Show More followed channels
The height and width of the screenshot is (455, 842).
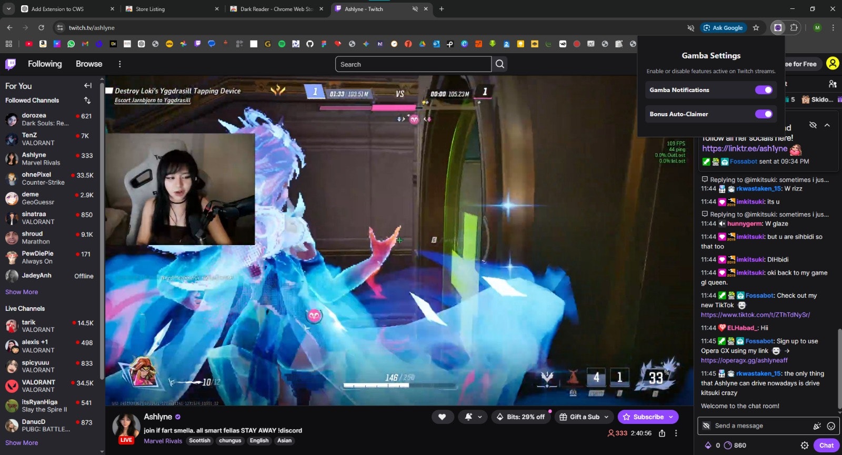22,292
